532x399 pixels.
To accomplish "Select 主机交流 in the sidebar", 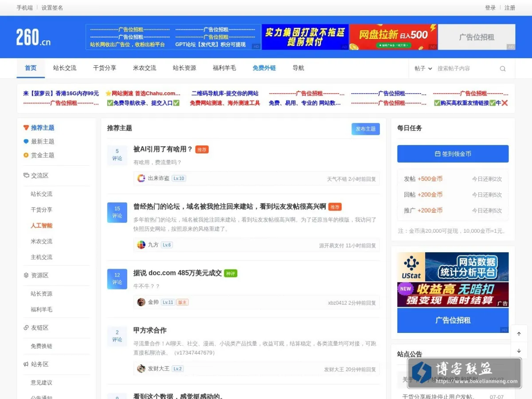I will [42, 257].
